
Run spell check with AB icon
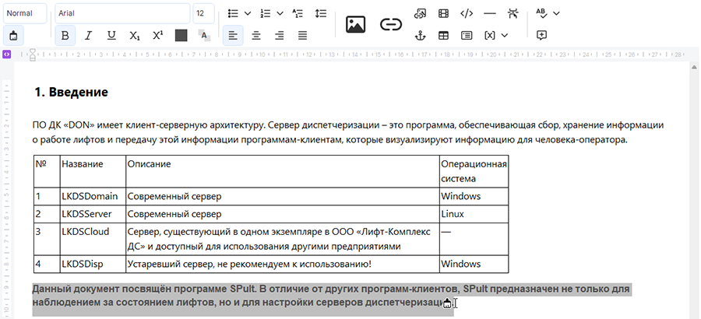(541, 13)
